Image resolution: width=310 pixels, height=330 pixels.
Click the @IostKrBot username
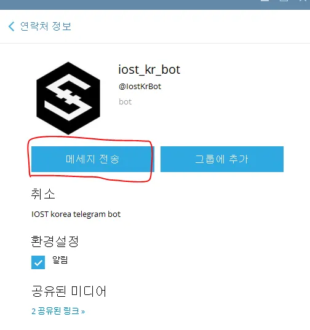click(140, 87)
